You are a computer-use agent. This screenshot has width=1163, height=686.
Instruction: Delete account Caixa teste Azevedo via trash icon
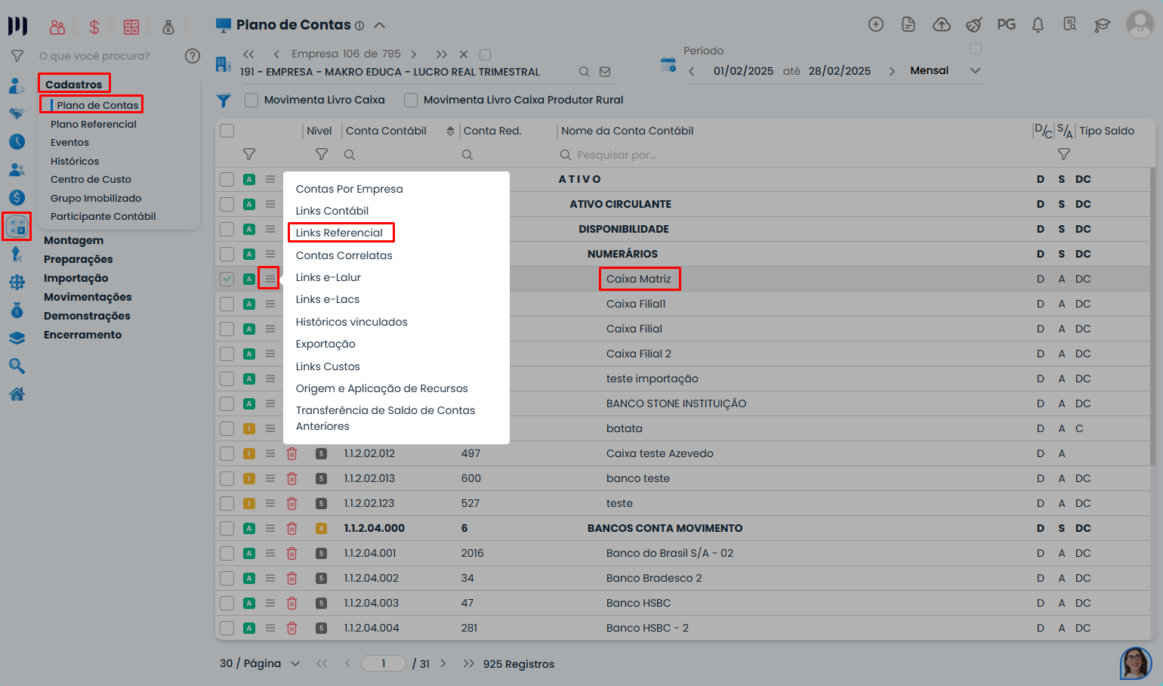[292, 453]
